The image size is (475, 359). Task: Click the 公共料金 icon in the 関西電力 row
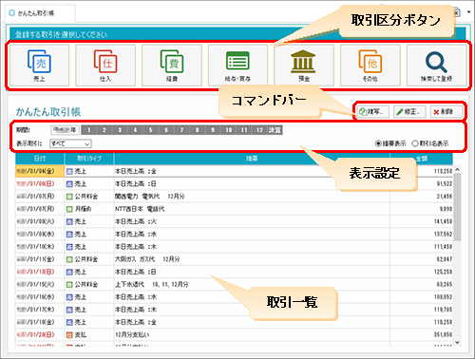69,197
